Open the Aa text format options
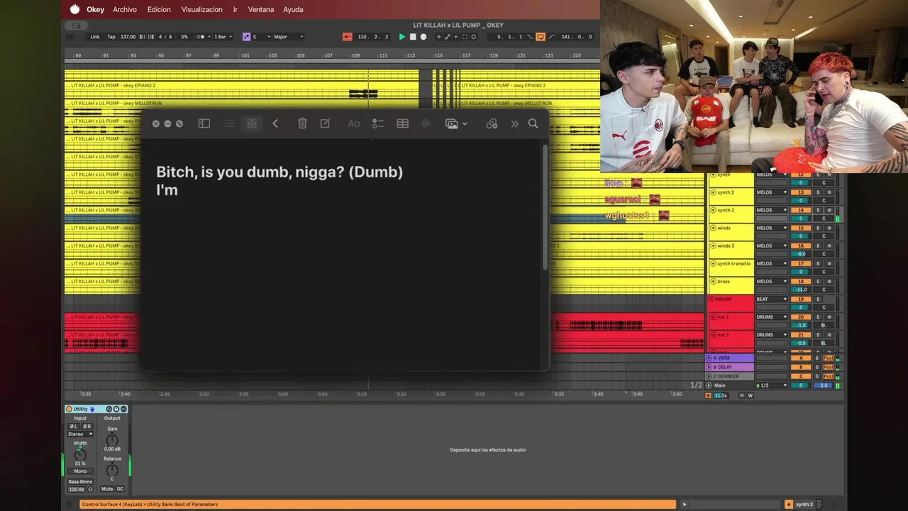 pos(354,123)
